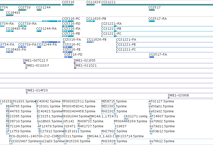Select transcript CG3517-RA
This screenshot has width=213, height=145.
[x=158, y=18]
